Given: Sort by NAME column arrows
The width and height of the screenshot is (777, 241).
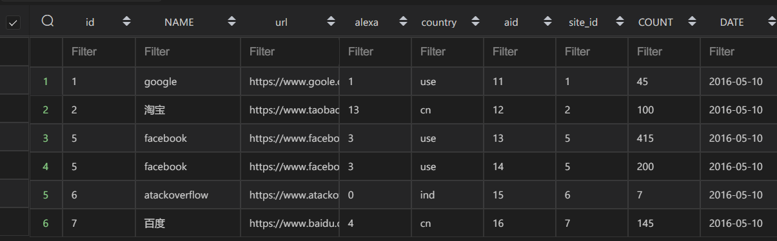Looking at the screenshot, I should coord(231,21).
